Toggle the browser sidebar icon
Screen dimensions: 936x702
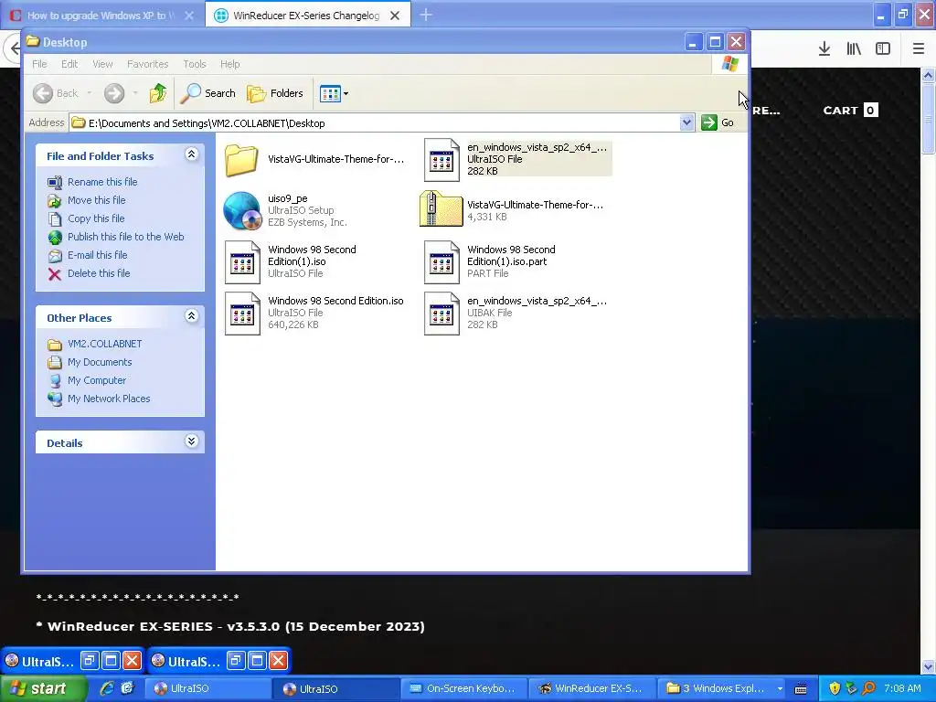pos(883,48)
